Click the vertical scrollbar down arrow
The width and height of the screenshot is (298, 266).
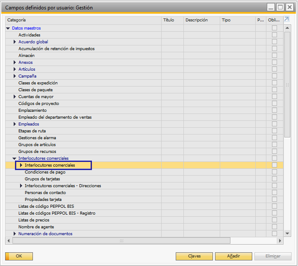point(287,233)
